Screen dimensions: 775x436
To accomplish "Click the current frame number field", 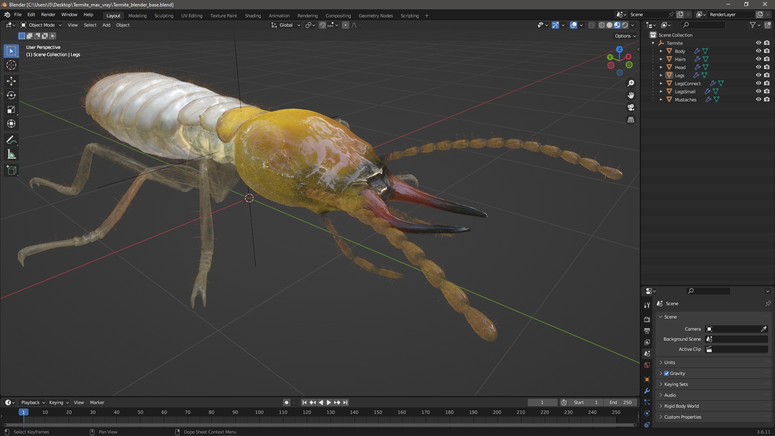I will click(x=542, y=402).
